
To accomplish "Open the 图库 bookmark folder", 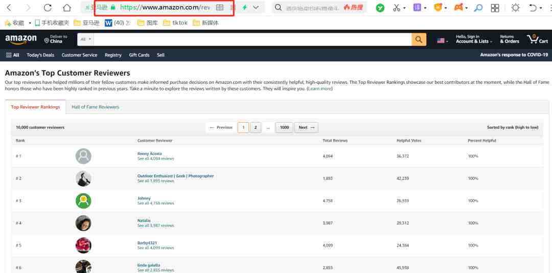I will coord(147,23).
